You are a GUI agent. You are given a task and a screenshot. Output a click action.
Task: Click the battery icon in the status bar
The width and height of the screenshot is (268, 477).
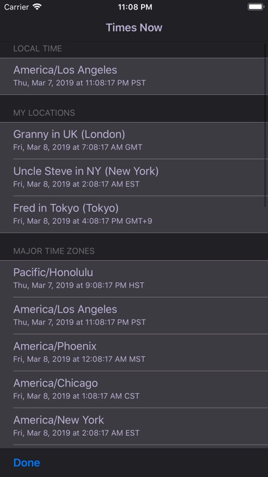[255, 7]
